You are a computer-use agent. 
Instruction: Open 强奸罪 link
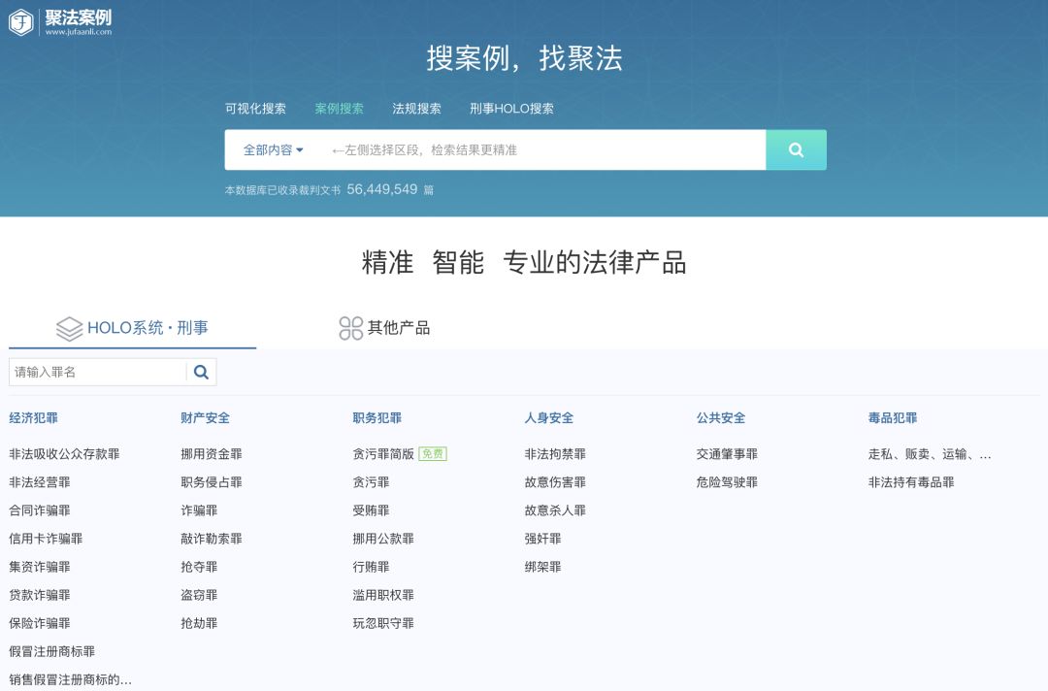542,538
